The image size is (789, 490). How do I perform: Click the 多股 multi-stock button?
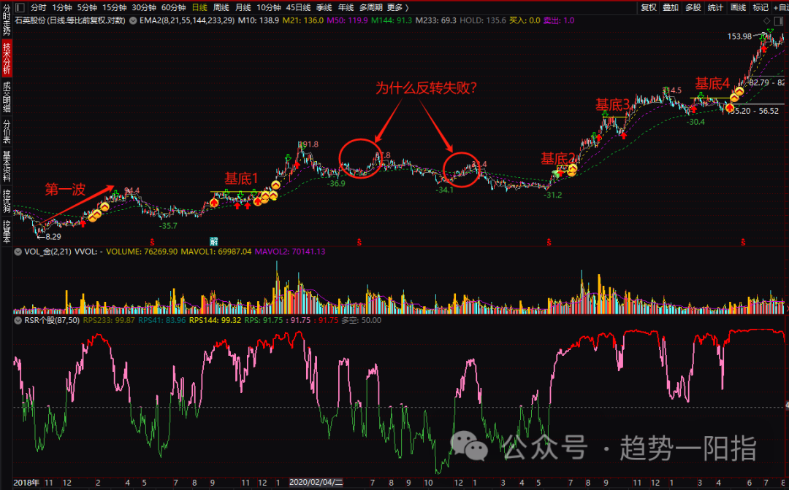tap(693, 7)
